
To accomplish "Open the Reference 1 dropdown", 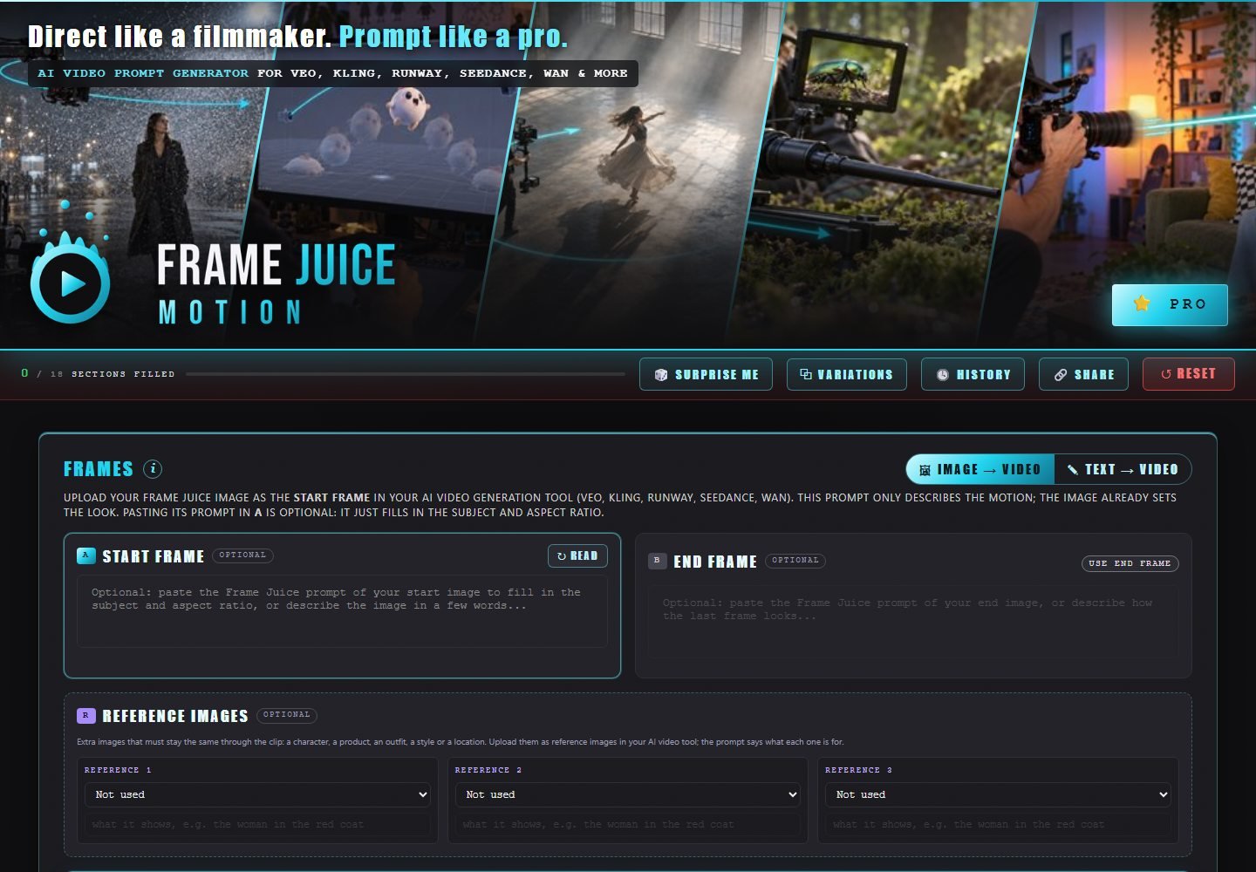I will tap(257, 794).
